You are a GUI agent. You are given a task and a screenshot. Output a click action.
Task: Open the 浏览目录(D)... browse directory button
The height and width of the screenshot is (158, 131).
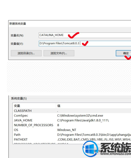tap(26, 53)
